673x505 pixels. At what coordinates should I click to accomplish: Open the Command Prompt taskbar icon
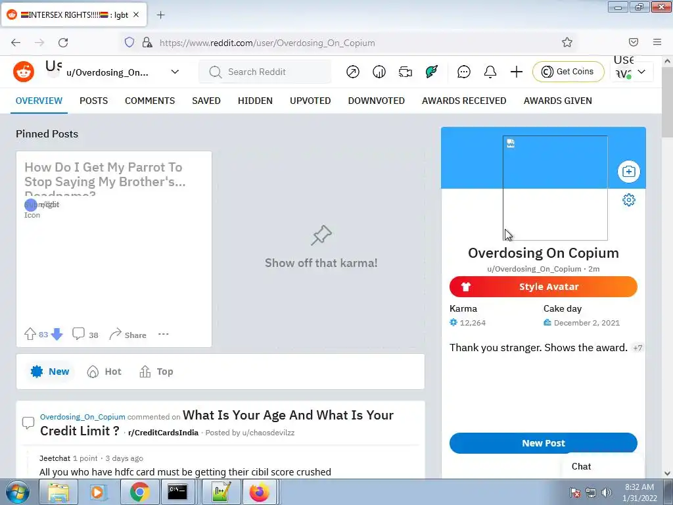point(177,492)
